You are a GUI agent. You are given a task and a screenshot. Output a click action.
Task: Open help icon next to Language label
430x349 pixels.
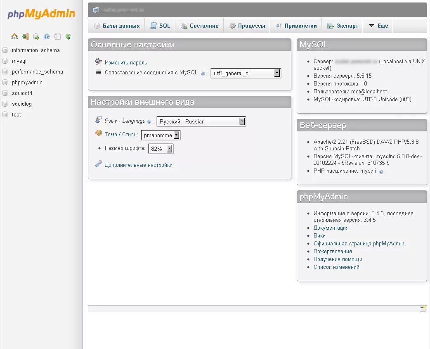point(149,121)
